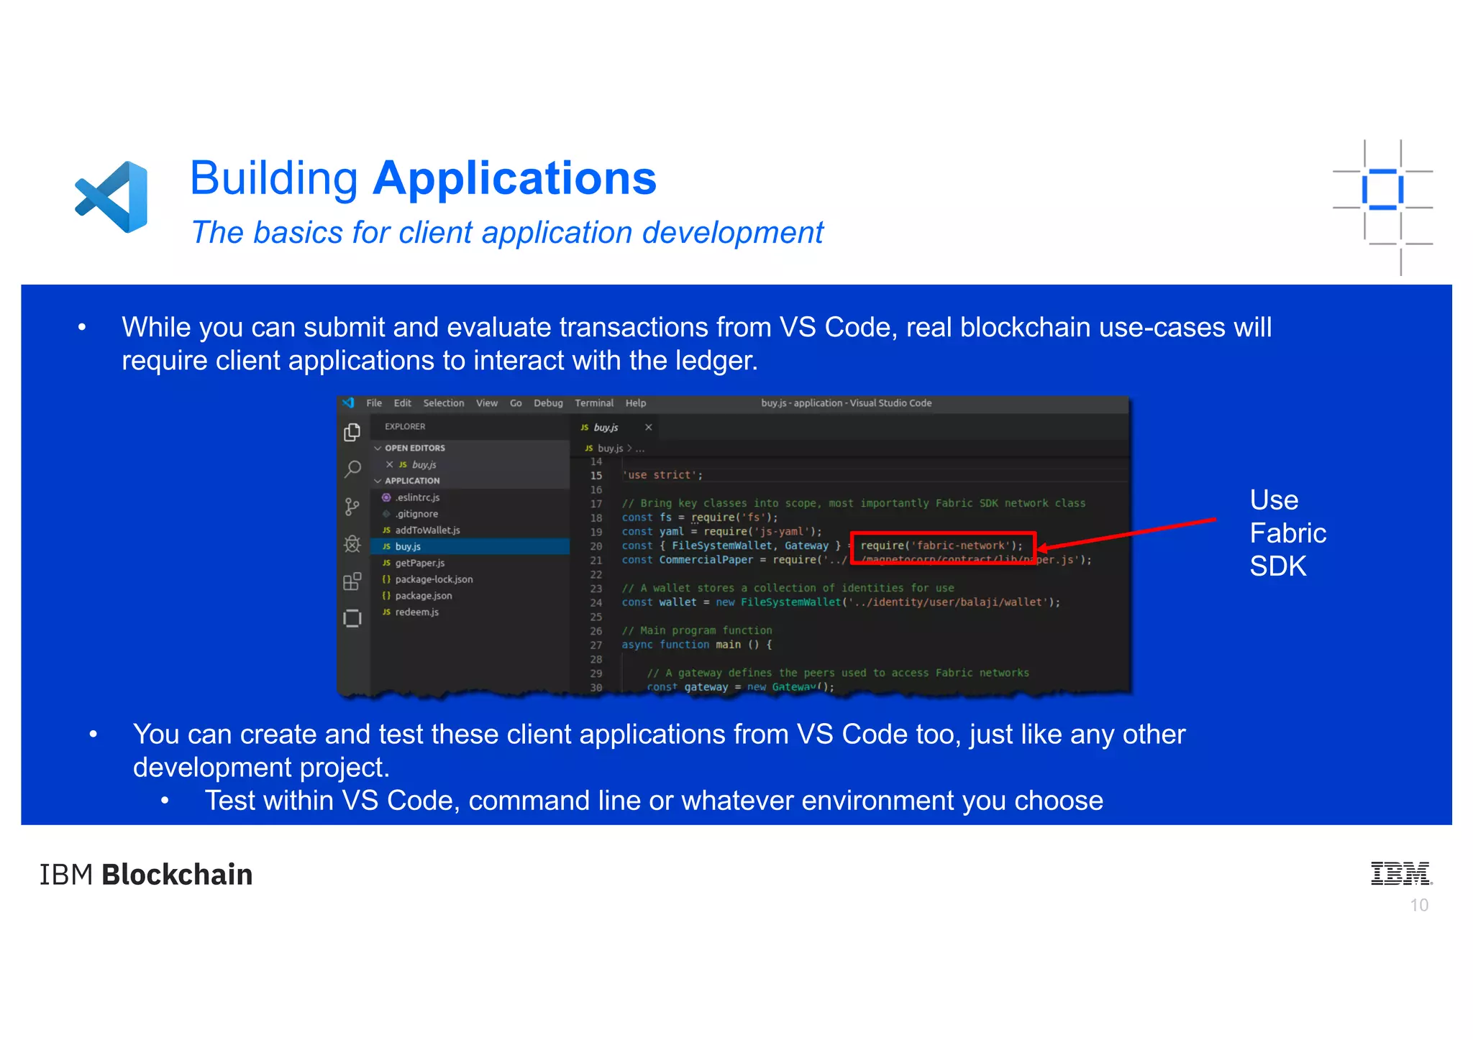Open Source Control icon in activity bar

tap(352, 507)
